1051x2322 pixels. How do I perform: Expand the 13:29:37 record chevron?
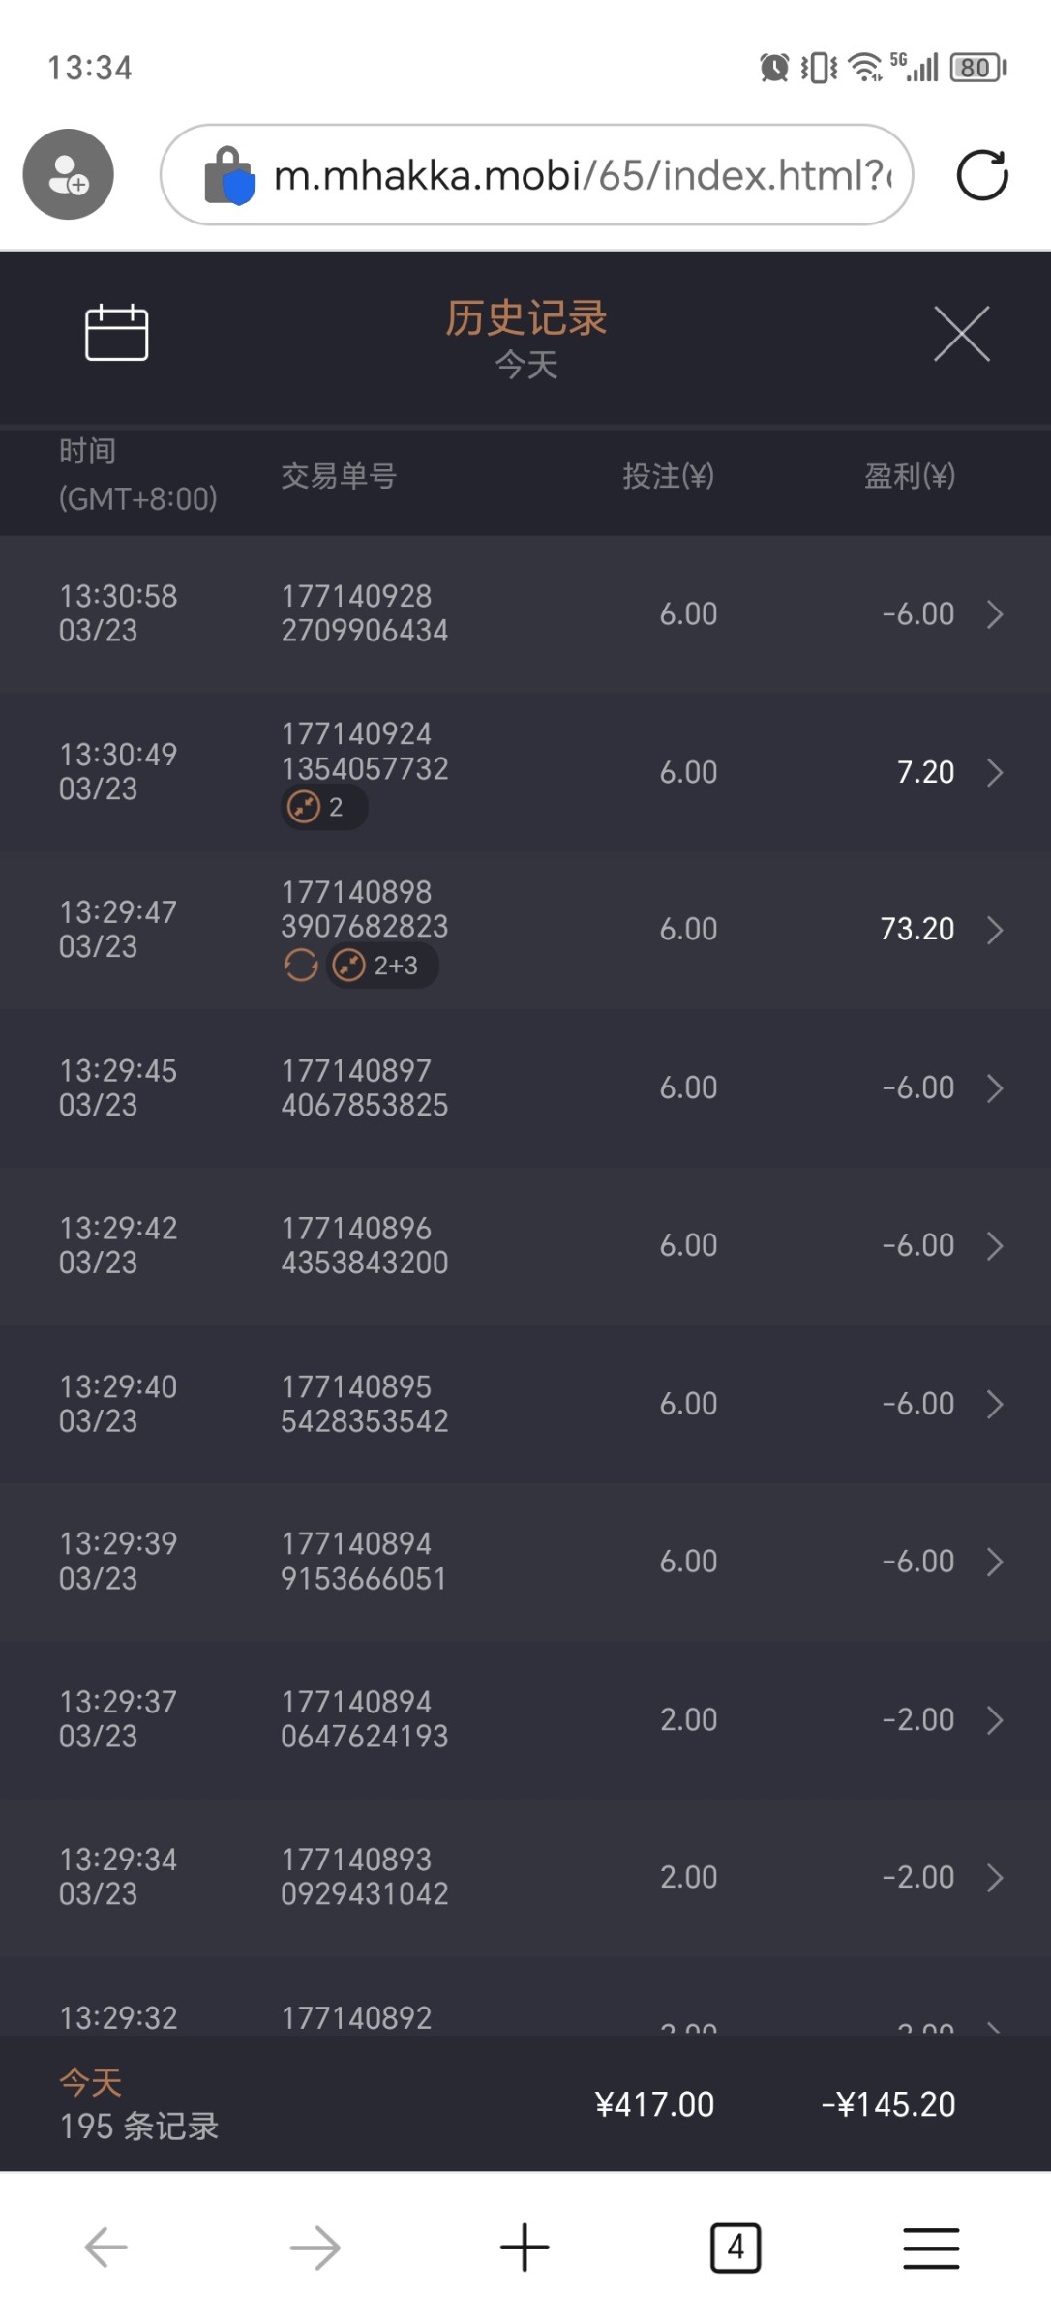(995, 1719)
